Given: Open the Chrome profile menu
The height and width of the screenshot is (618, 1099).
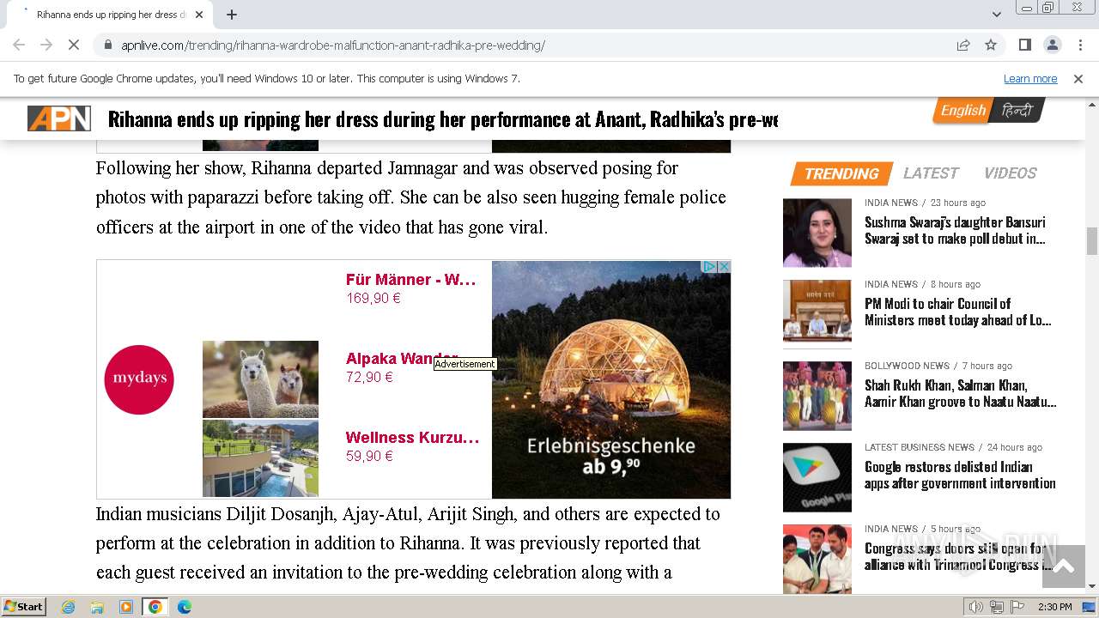Looking at the screenshot, I should pyautogui.click(x=1052, y=45).
